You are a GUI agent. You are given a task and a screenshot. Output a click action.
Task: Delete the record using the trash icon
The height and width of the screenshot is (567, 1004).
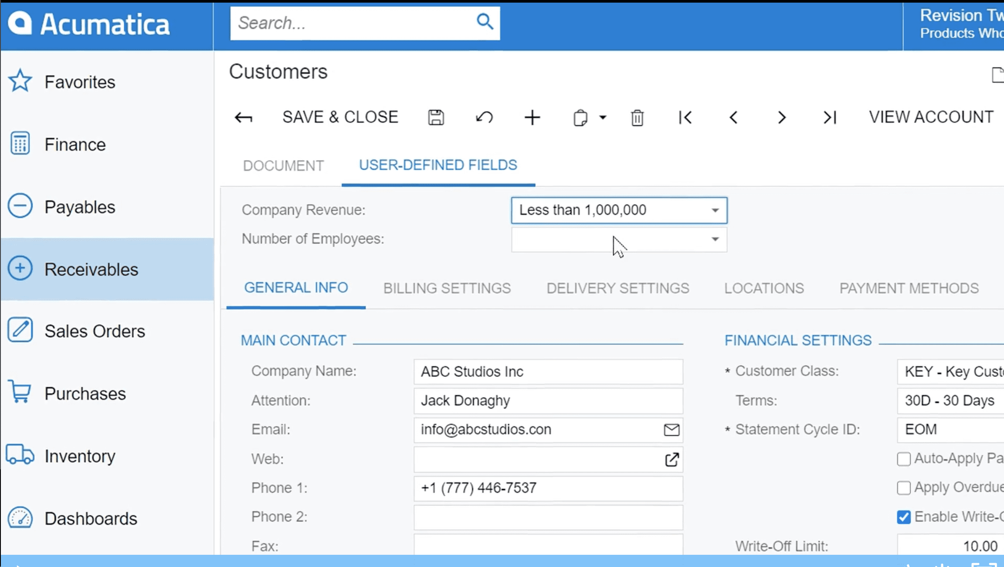(637, 117)
